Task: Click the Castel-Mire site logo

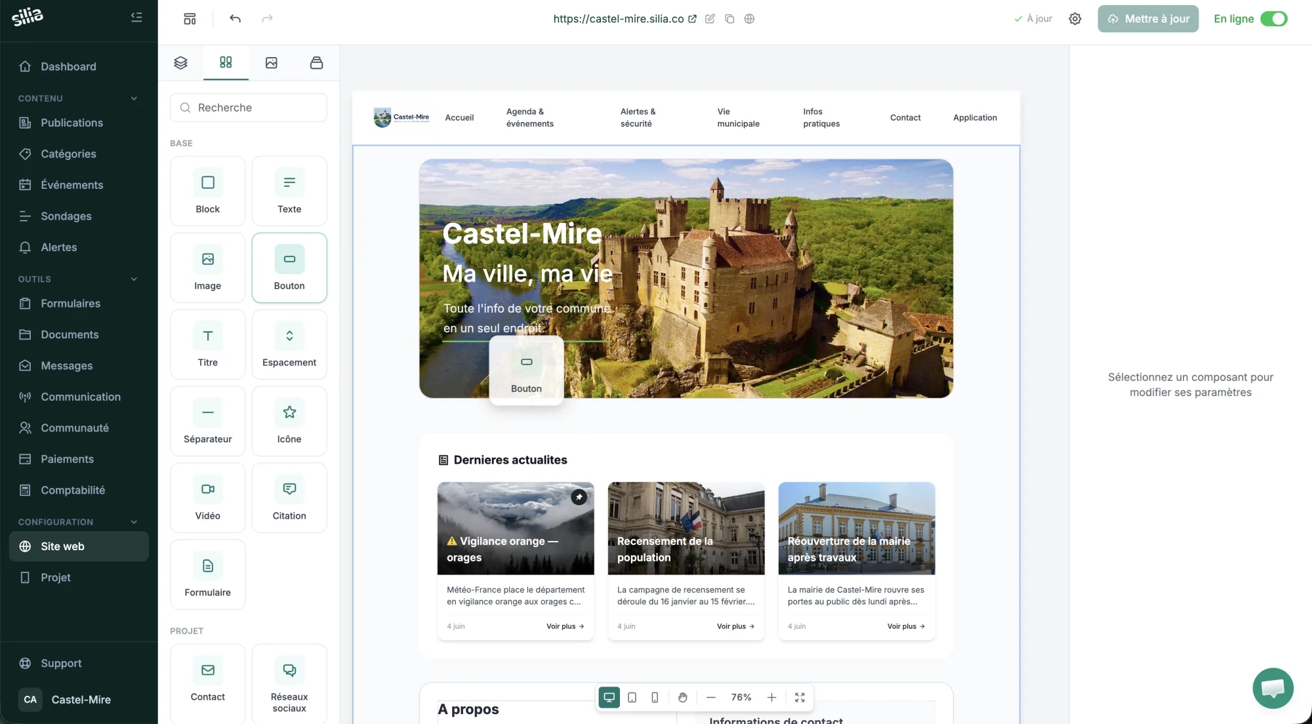Action: [x=401, y=117]
